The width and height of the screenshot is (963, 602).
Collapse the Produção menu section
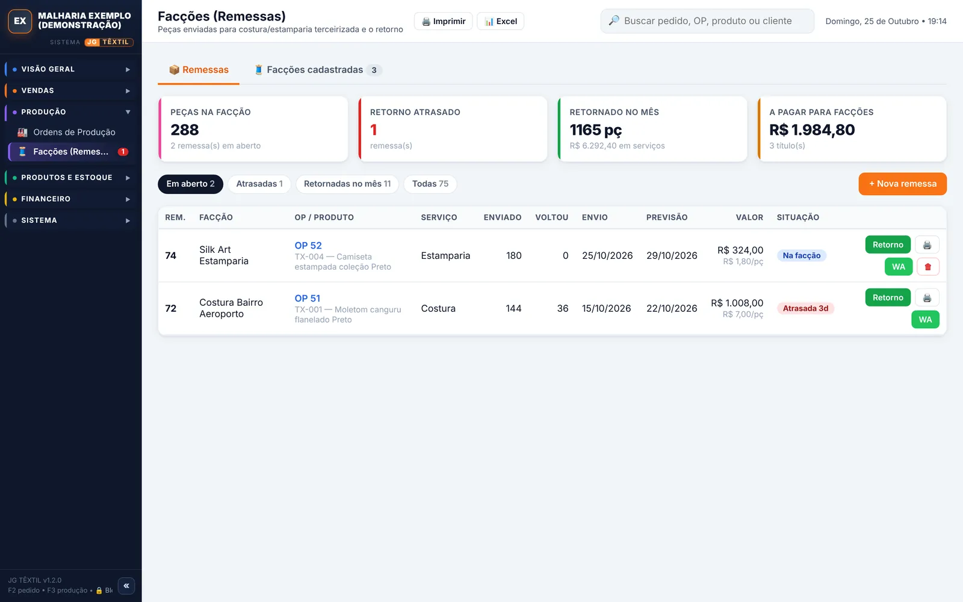click(71, 112)
